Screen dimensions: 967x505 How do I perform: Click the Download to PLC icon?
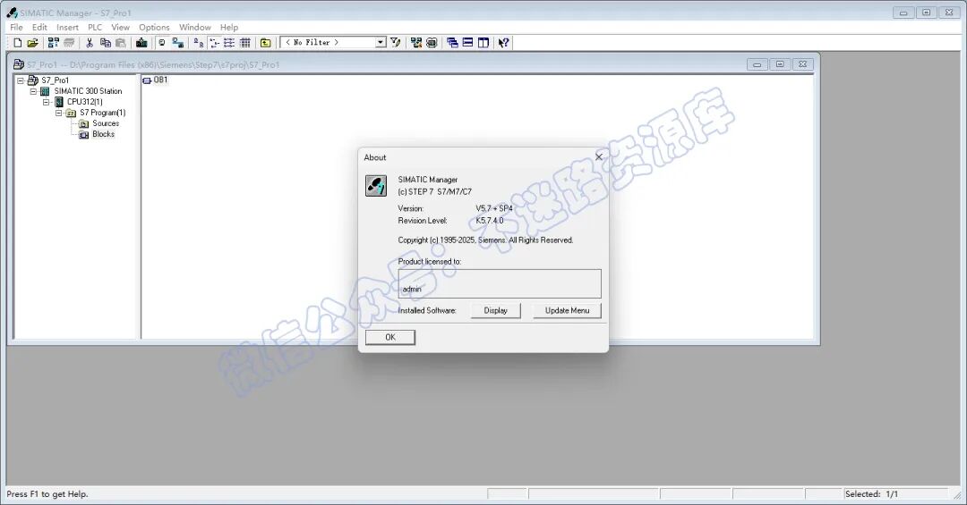click(141, 43)
